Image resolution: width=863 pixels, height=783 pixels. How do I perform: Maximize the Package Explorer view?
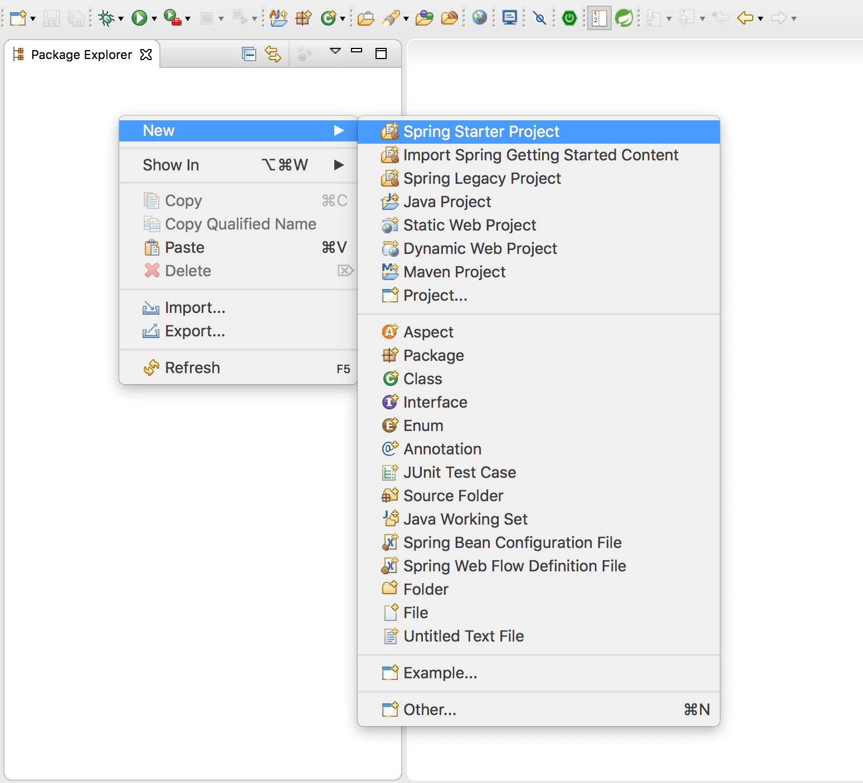tap(381, 53)
